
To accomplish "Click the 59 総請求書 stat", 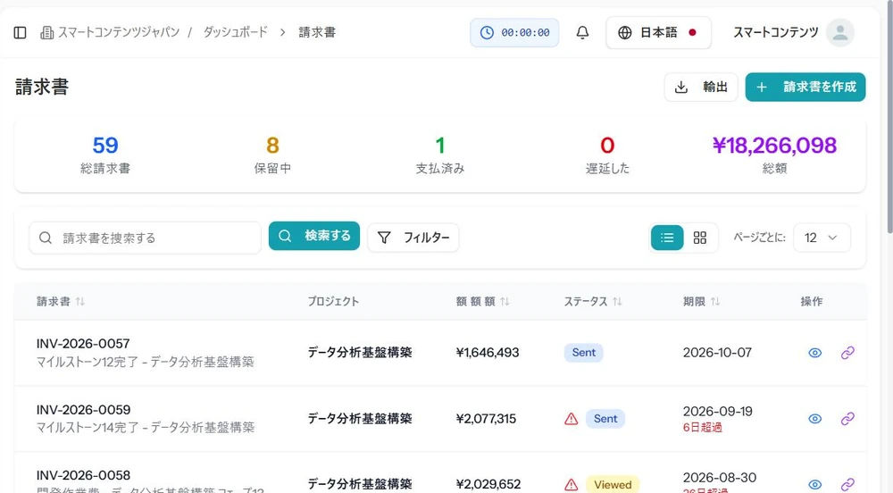I will pos(105,155).
